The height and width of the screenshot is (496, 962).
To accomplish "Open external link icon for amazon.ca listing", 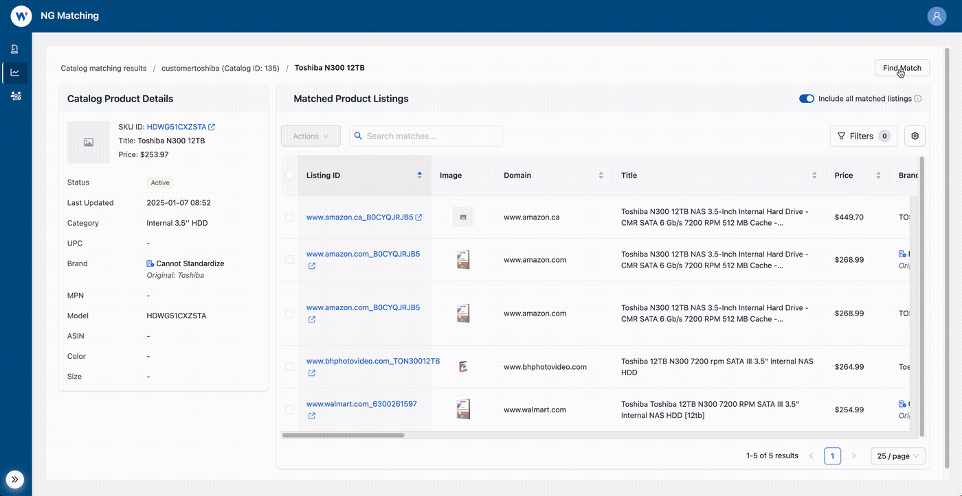I will point(419,217).
